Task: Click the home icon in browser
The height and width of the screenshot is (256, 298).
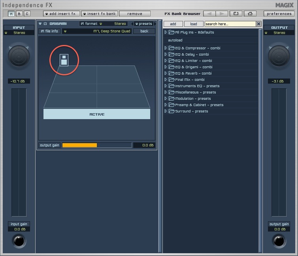Action: click(x=250, y=14)
